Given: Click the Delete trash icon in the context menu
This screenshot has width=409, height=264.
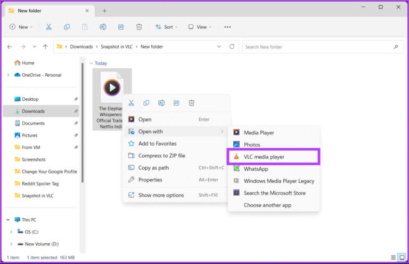Looking at the screenshot, I should pyautogui.click(x=192, y=103).
